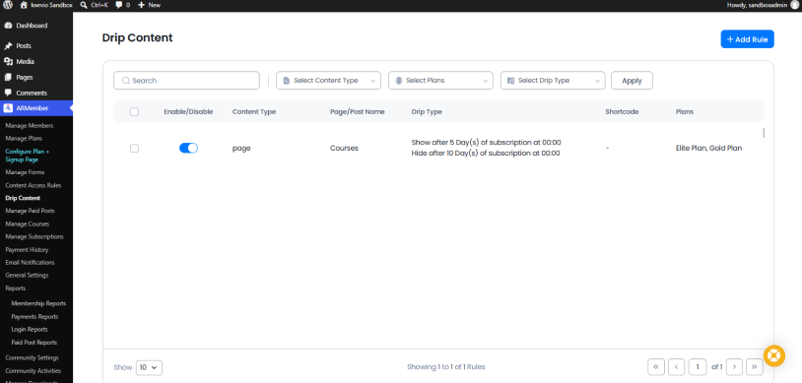Viewport: 802px width, 383px height.
Task: Open Community Activities menu item
Action: click(x=33, y=371)
